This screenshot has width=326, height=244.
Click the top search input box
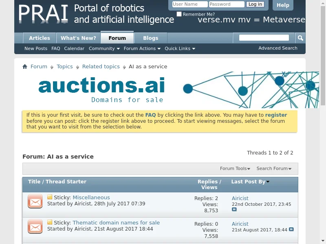coord(264,38)
